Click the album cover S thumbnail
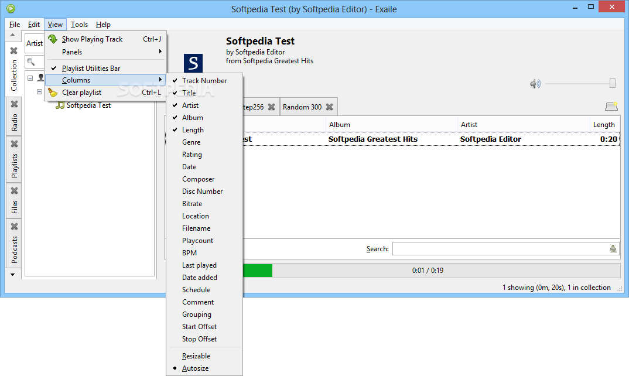Screen dimensions: 629x376 point(193,63)
